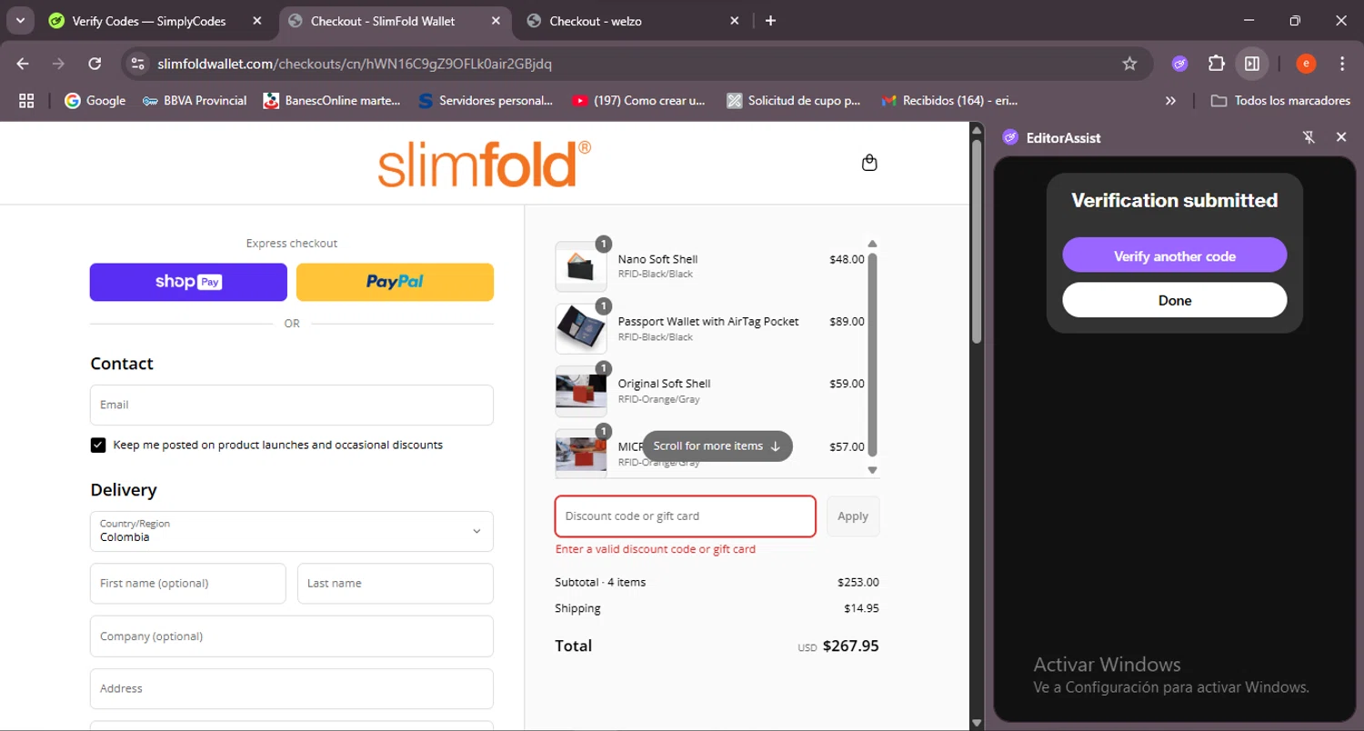Focus the Discount code or gift card field
This screenshot has height=731, width=1364.
click(686, 516)
